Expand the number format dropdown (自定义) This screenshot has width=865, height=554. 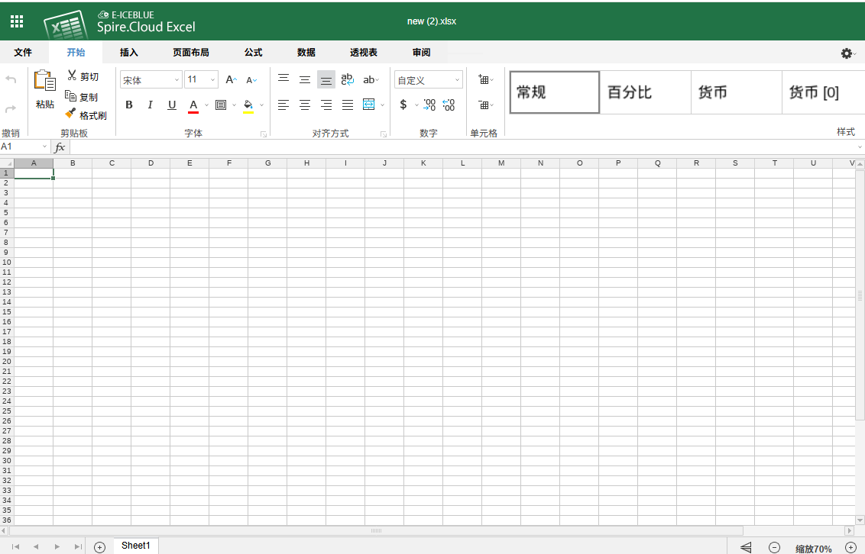click(429, 80)
